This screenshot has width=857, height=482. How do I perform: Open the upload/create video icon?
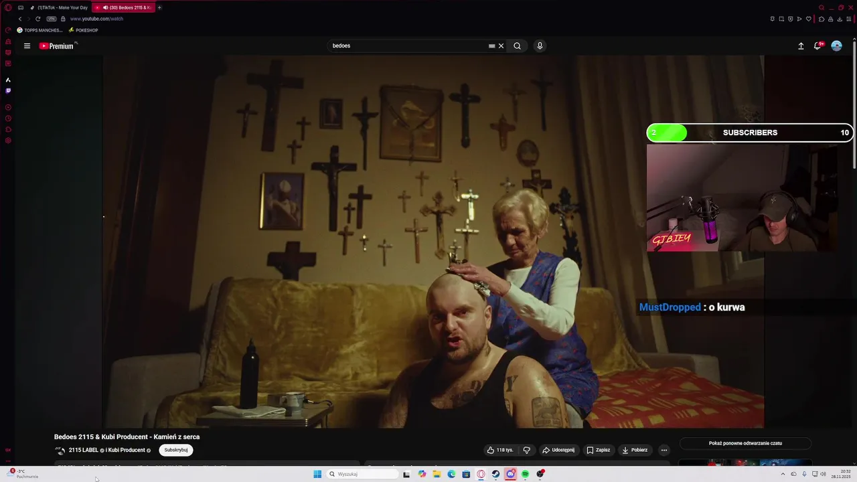[x=801, y=46]
